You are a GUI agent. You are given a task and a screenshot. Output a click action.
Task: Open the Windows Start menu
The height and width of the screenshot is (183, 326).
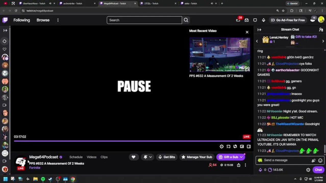5,179
